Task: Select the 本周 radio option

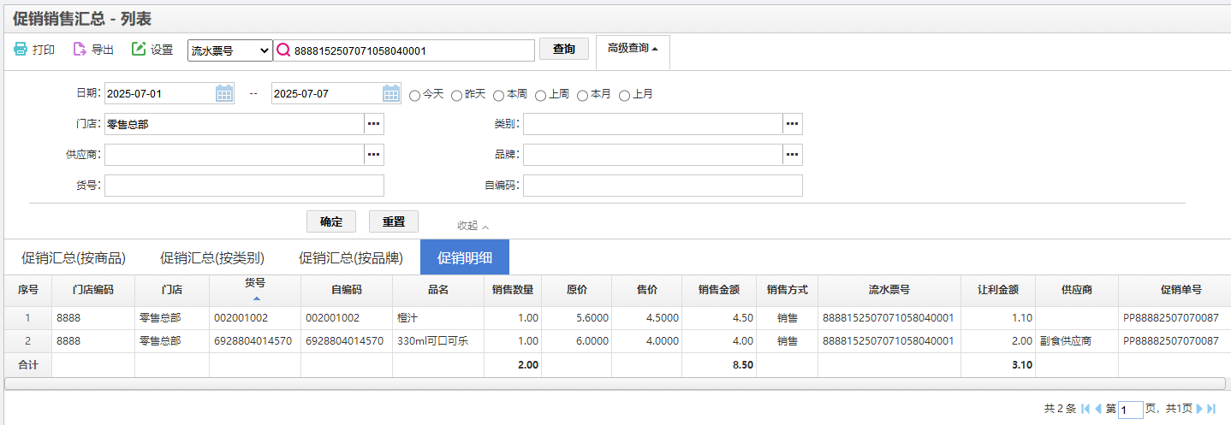Action: pos(498,95)
